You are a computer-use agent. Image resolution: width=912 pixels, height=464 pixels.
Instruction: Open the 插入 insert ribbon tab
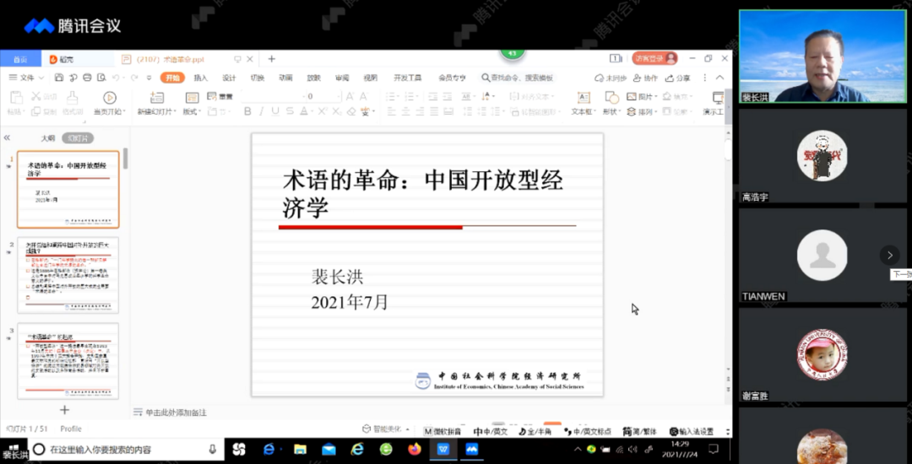[200, 78]
